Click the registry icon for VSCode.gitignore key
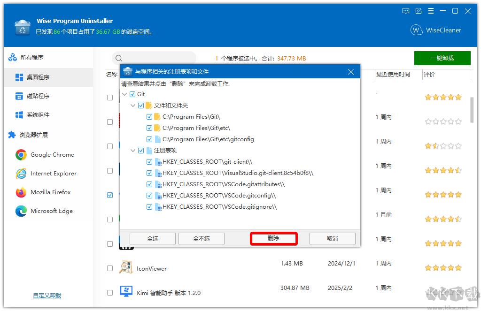This screenshot has height=311, width=481. (x=158, y=207)
